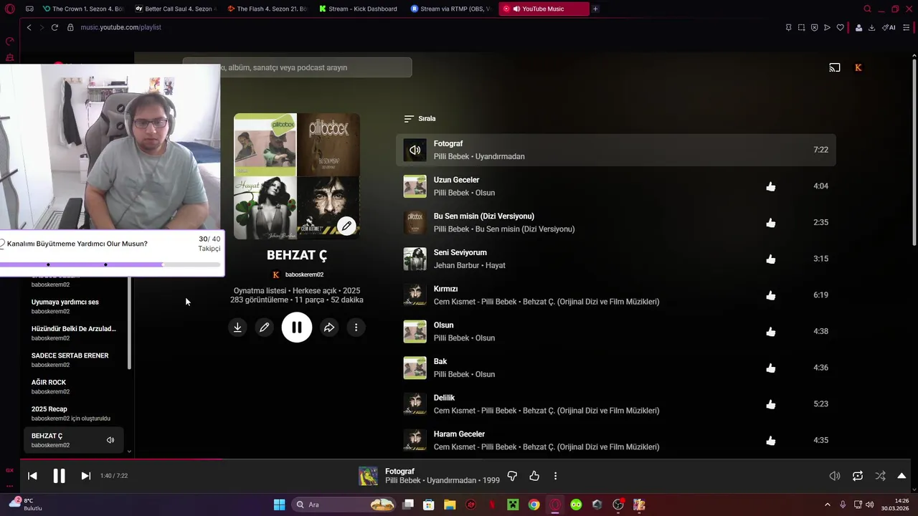
Task: Click the playing speaker icon on Fotograf row
Action: (415, 150)
